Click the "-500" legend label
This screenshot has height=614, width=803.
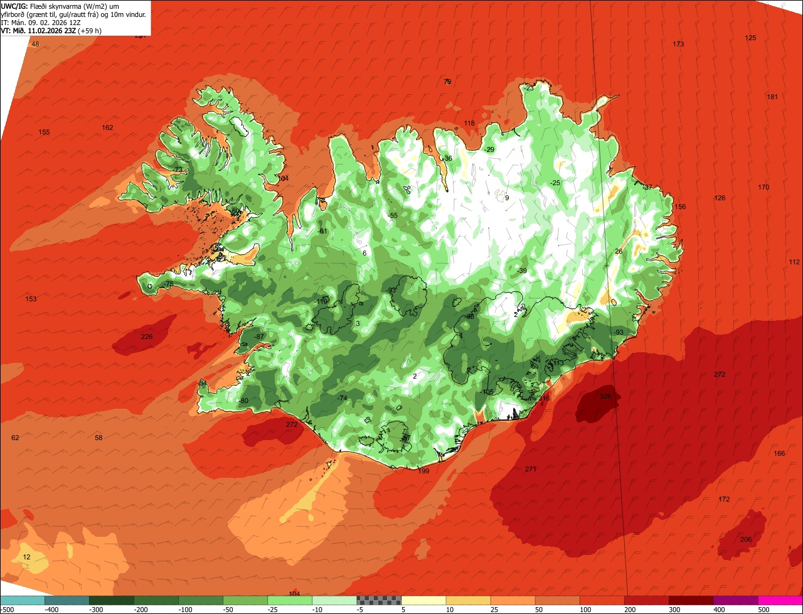click(x=7, y=609)
